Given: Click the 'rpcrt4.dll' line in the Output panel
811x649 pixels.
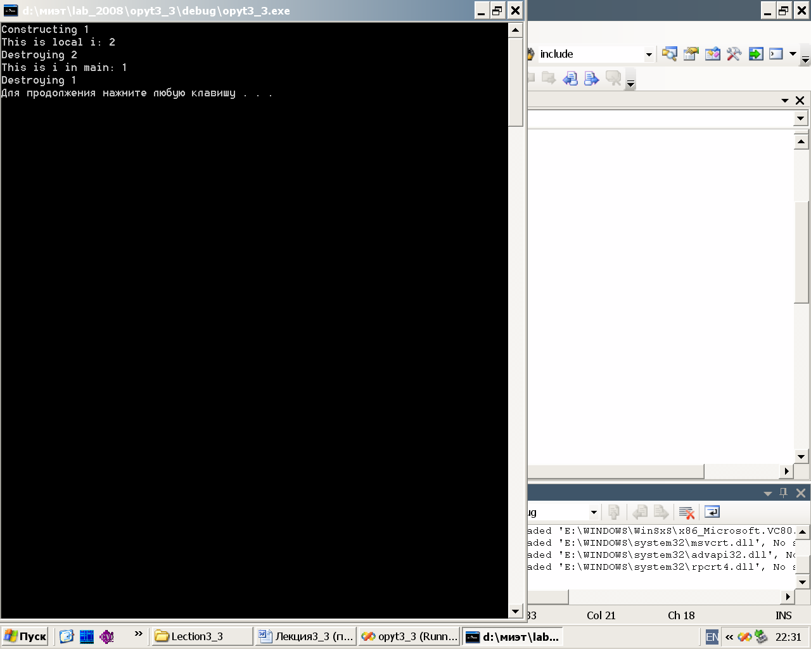Looking at the screenshot, I should (661, 567).
